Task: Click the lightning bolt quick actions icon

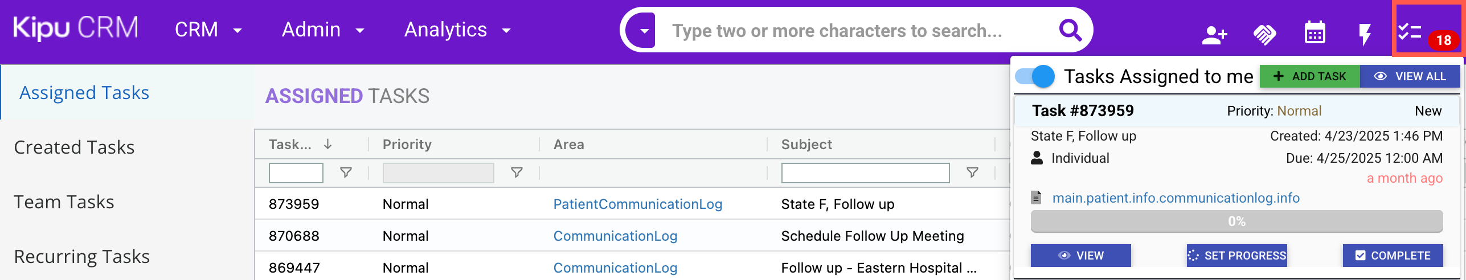Action: [1365, 34]
